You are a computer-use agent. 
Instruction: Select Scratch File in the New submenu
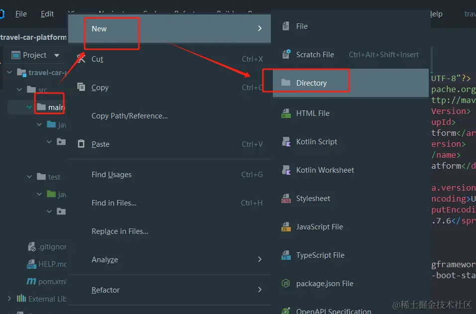[x=351, y=55]
